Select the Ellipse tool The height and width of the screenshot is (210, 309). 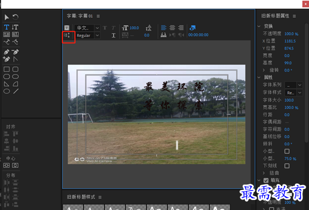pos(7,91)
